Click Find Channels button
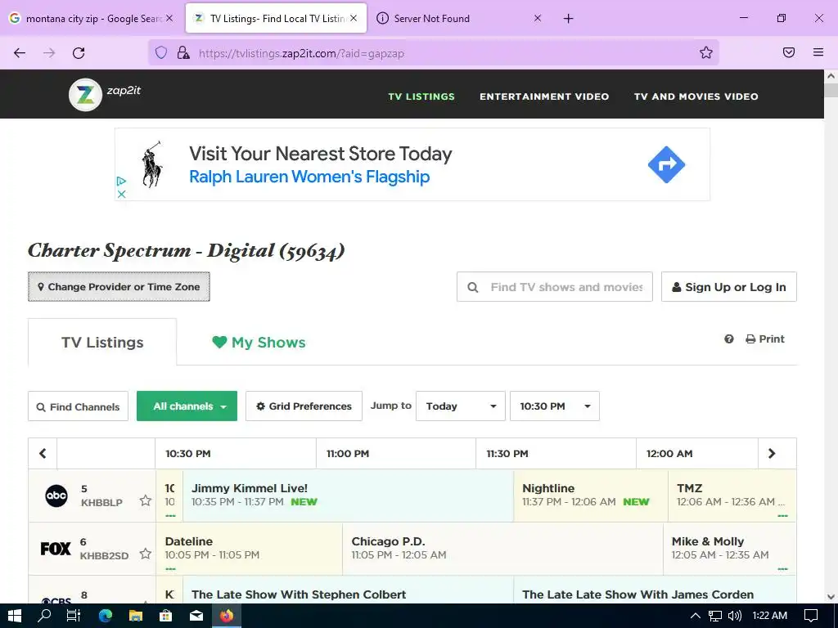The image size is (838, 628). tap(78, 406)
